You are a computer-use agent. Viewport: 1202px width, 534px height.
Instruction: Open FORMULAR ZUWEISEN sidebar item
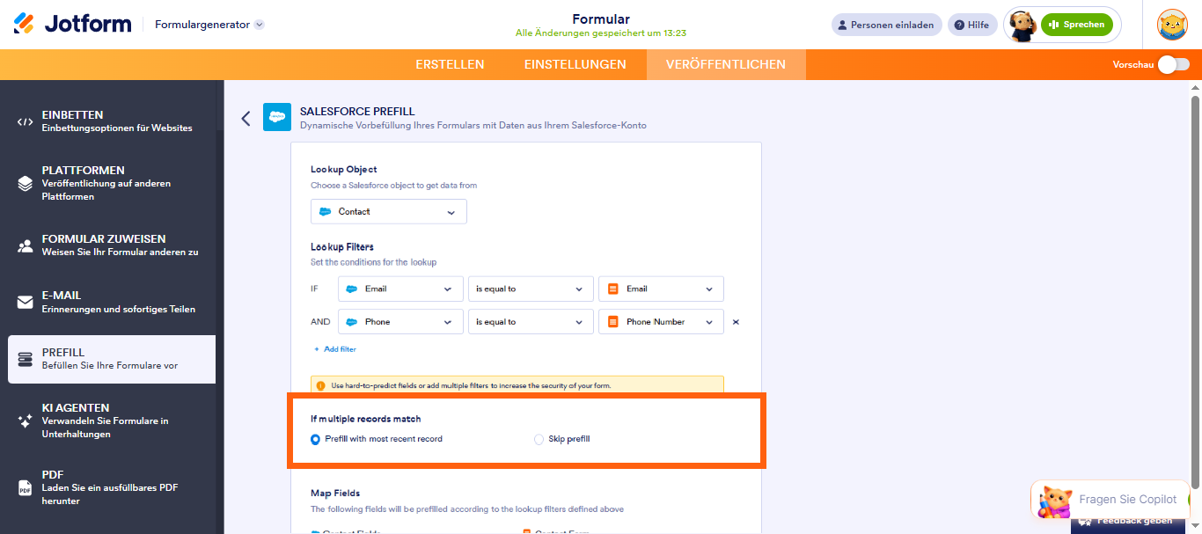click(112, 245)
